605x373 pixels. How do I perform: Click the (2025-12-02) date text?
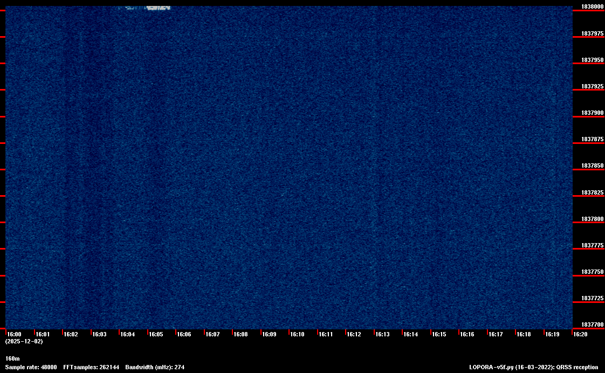point(24,341)
